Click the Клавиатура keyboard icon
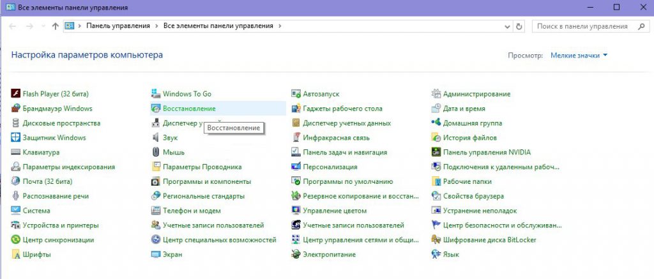 (x=15, y=152)
